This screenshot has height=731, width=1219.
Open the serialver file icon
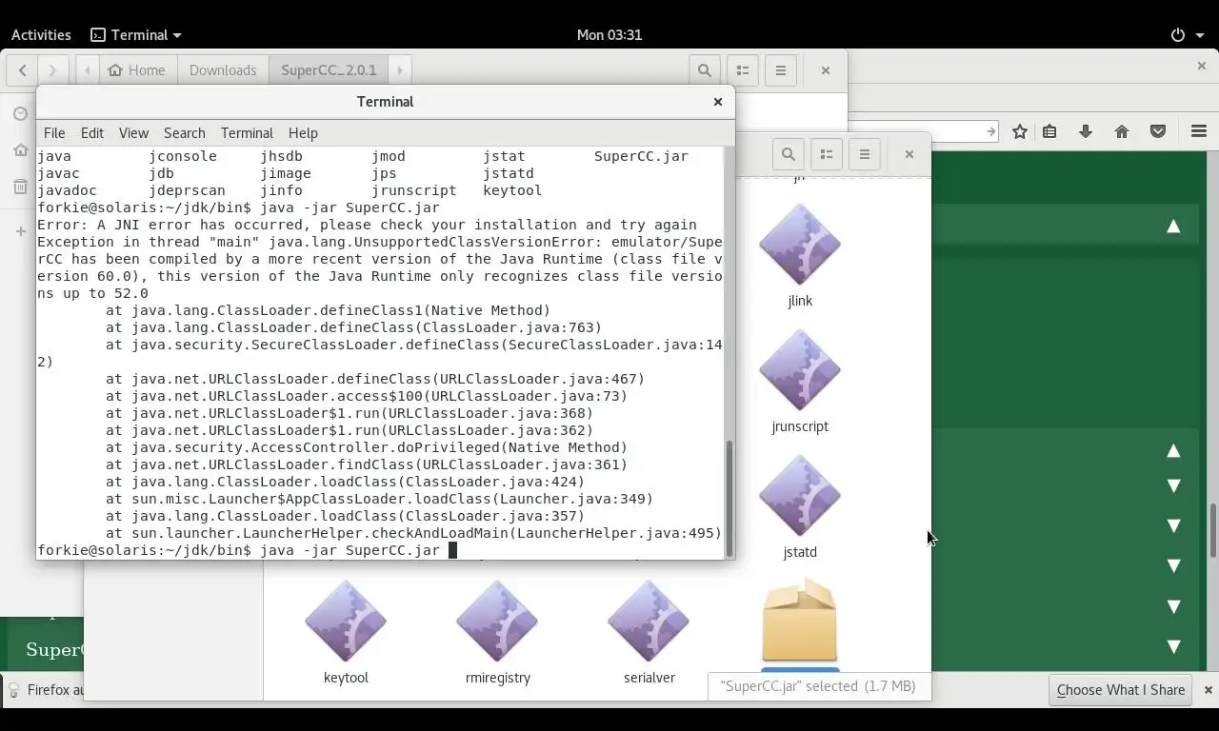click(x=649, y=622)
